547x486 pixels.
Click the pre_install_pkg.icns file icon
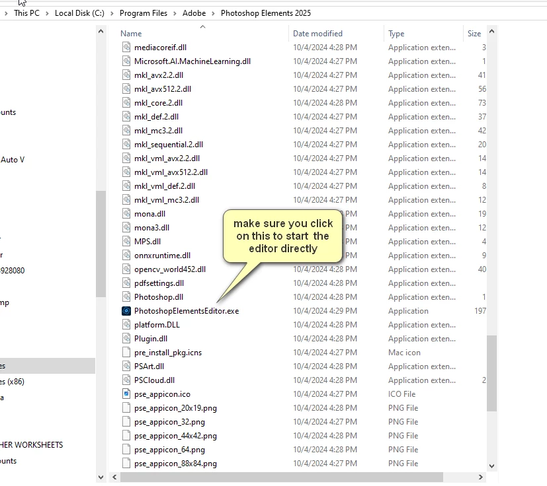(126, 352)
